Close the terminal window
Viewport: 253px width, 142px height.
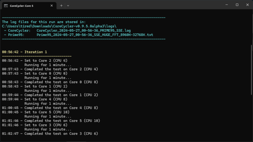[x=247, y=5]
